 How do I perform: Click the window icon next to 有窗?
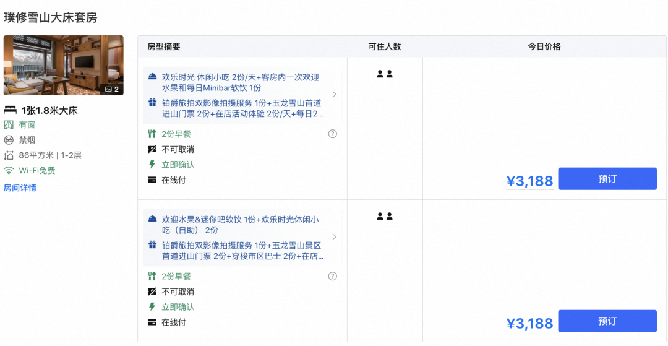(x=9, y=125)
